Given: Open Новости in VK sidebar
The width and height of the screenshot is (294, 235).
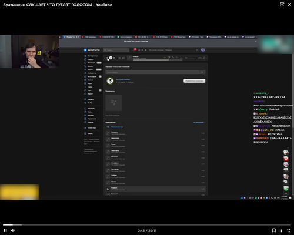Looking at the screenshot, I should [x=89, y=59].
